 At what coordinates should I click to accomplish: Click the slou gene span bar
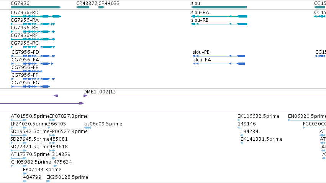(218, 7)
